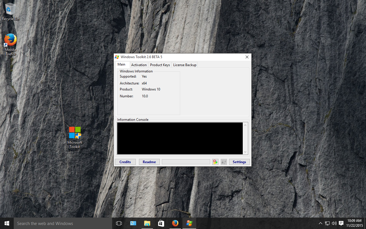Expand the hidden system tray icons
366x229 pixels.
pyautogui.click(x=320, y=223)
